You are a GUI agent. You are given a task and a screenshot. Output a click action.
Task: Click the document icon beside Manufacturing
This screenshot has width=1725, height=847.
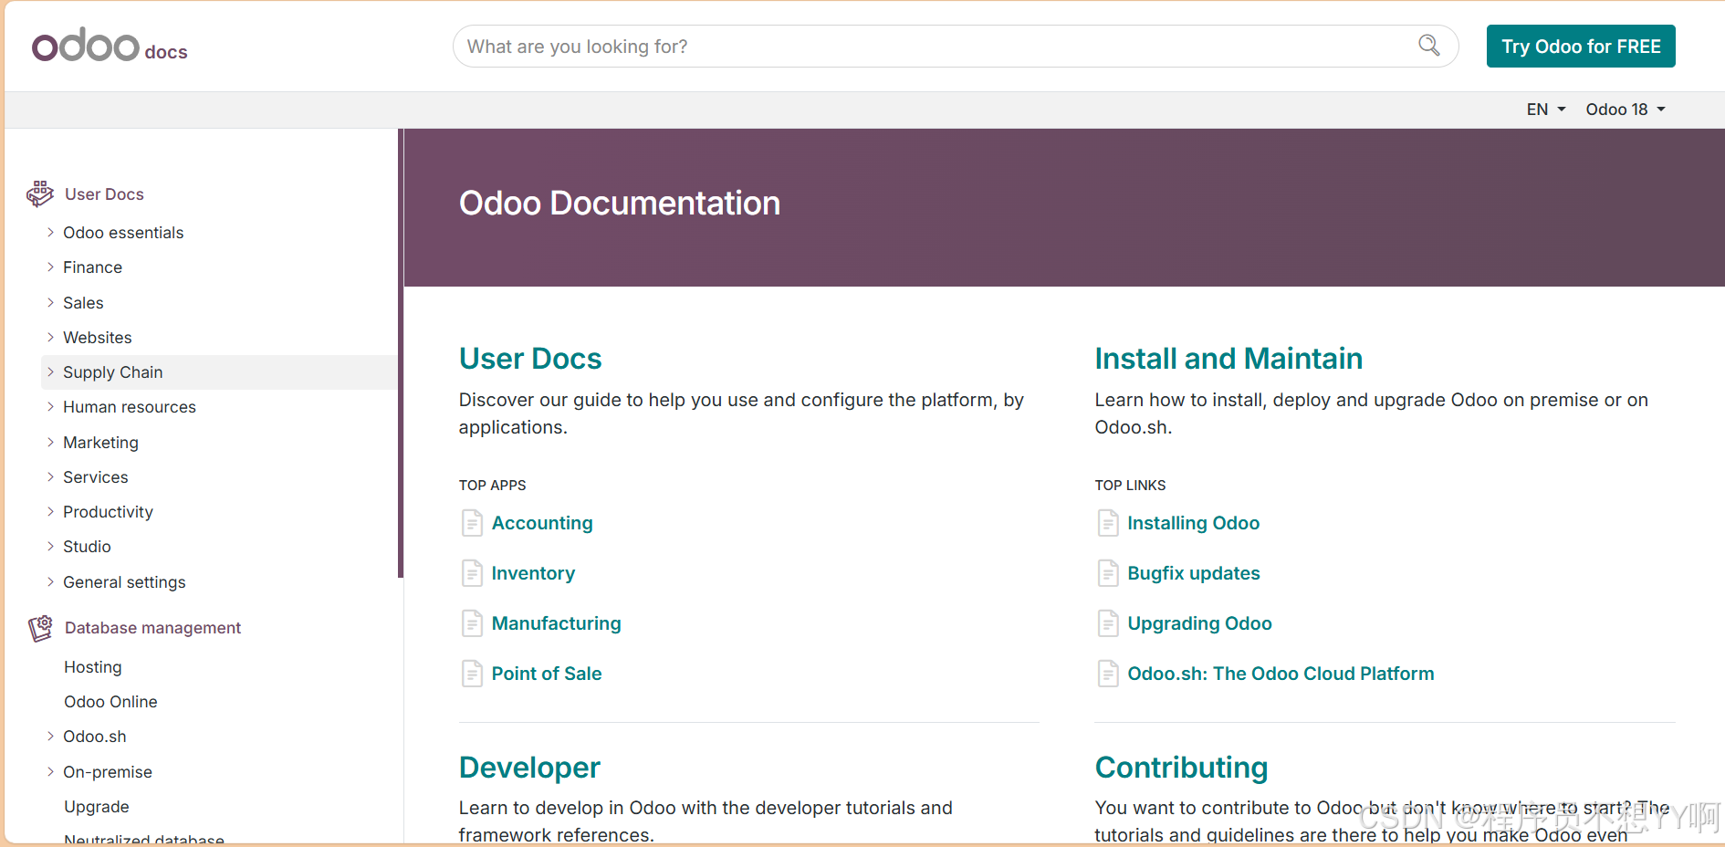[472, 623]
